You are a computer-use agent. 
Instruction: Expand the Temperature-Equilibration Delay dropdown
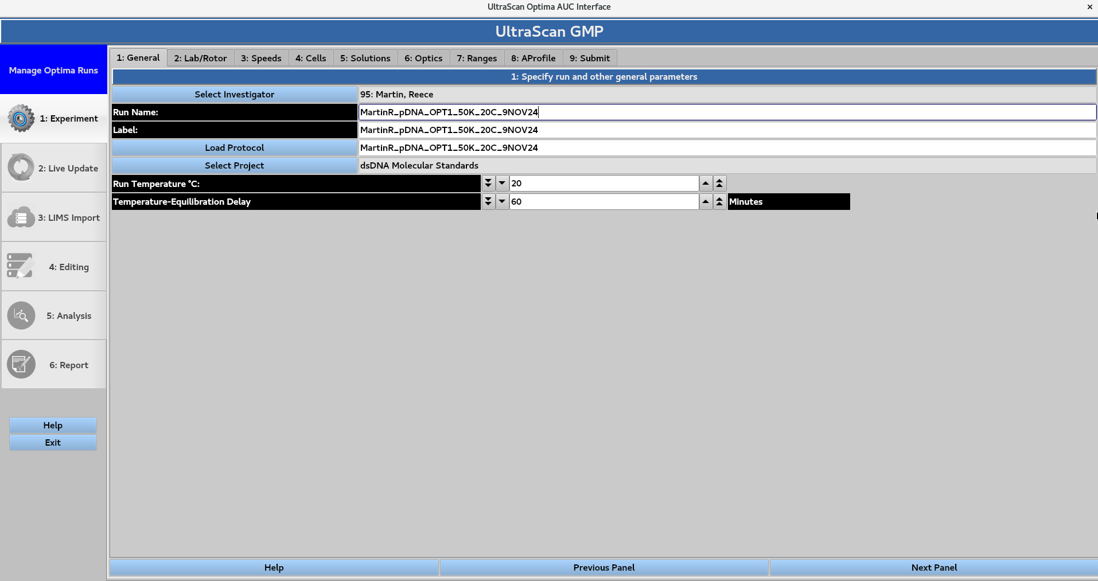click(501, 201)
